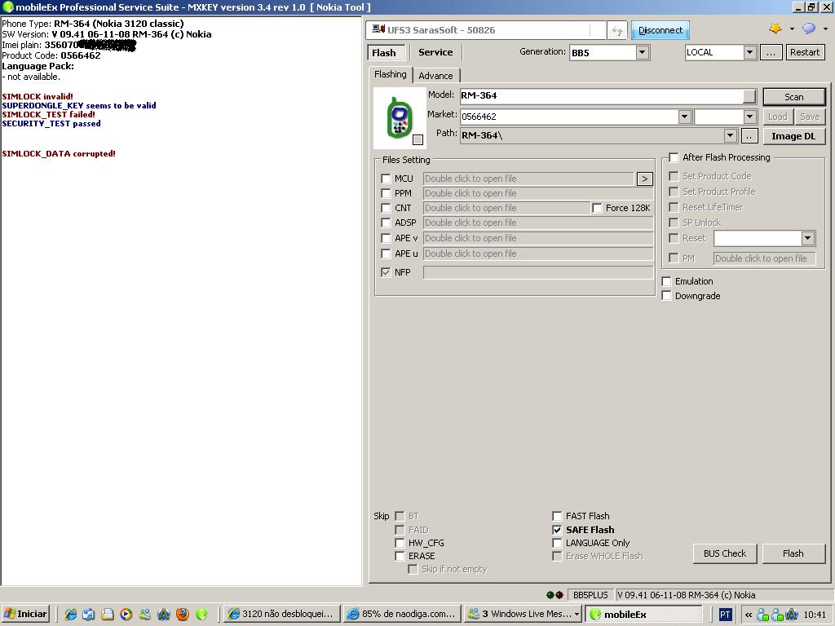The image size is (835, 626).
Task: Click the arrow button beside MCU field
Action: 644,179
